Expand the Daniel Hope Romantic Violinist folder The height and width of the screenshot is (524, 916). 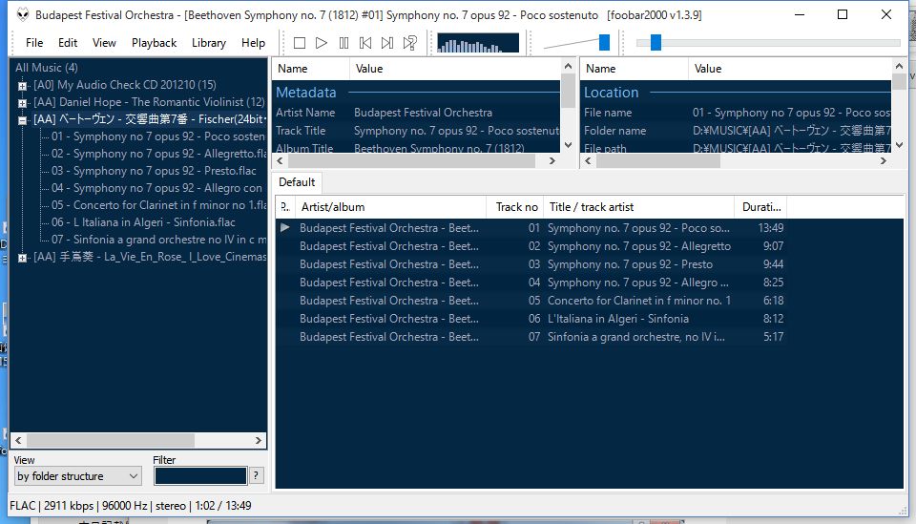22,103
